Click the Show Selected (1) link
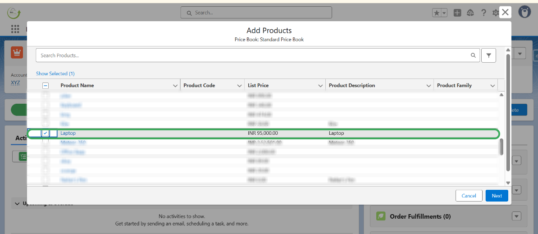538x234 pixels. tap(55, 73)
